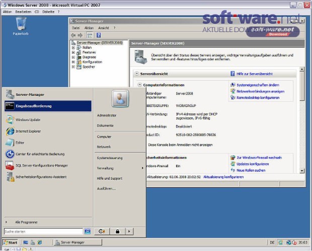The width and height of the screenshot is (312, 251).
Task: Click the Product ID value 92516-082-2500885-76636
Action: coord(196,135)
